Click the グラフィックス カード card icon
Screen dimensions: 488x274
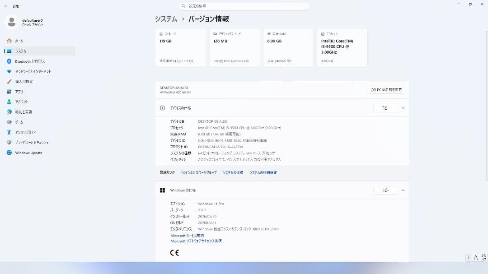pyautogui.click(x=215, y=34)
